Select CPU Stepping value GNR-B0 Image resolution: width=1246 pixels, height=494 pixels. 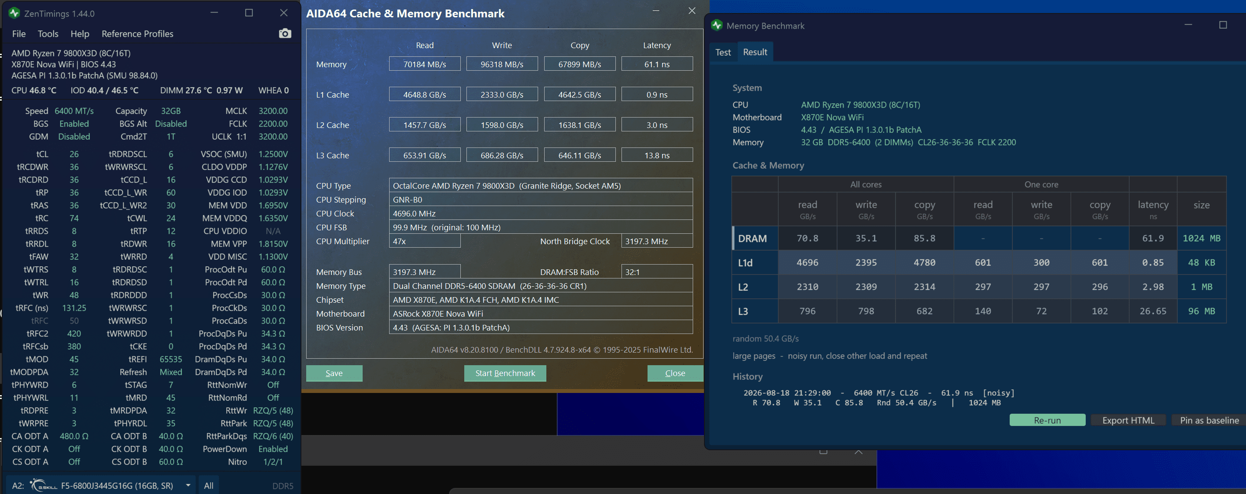(541, 200)
